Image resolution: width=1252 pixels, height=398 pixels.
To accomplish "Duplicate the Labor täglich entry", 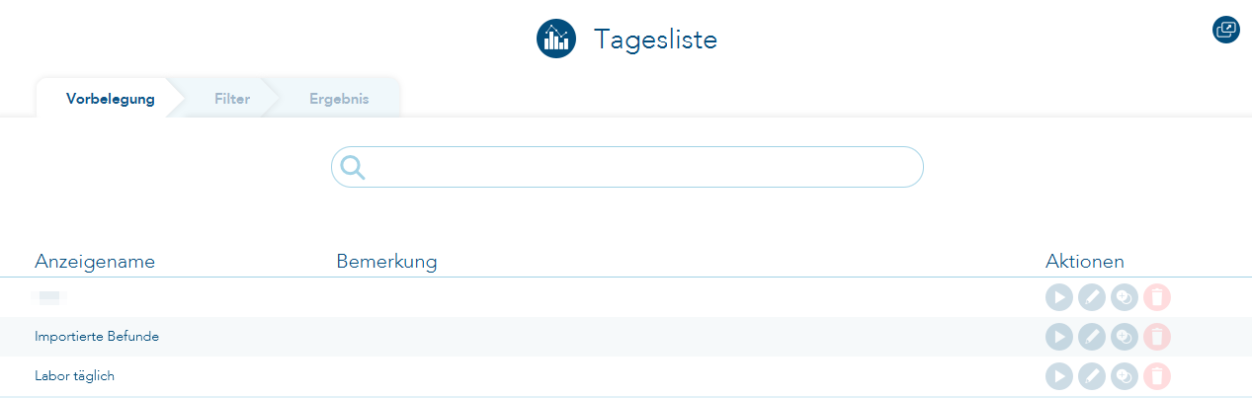I will 1125,376.
